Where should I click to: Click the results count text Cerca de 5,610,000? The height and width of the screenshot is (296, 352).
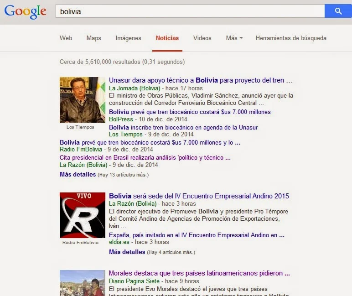pyautogui.click(x=122, y=62)
